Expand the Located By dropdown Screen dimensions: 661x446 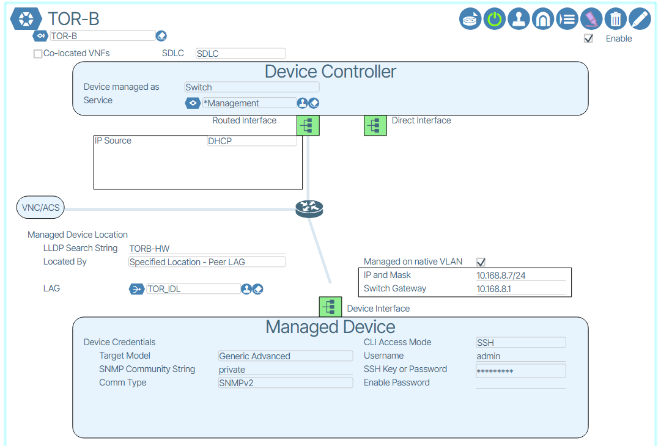pos(207,262)
